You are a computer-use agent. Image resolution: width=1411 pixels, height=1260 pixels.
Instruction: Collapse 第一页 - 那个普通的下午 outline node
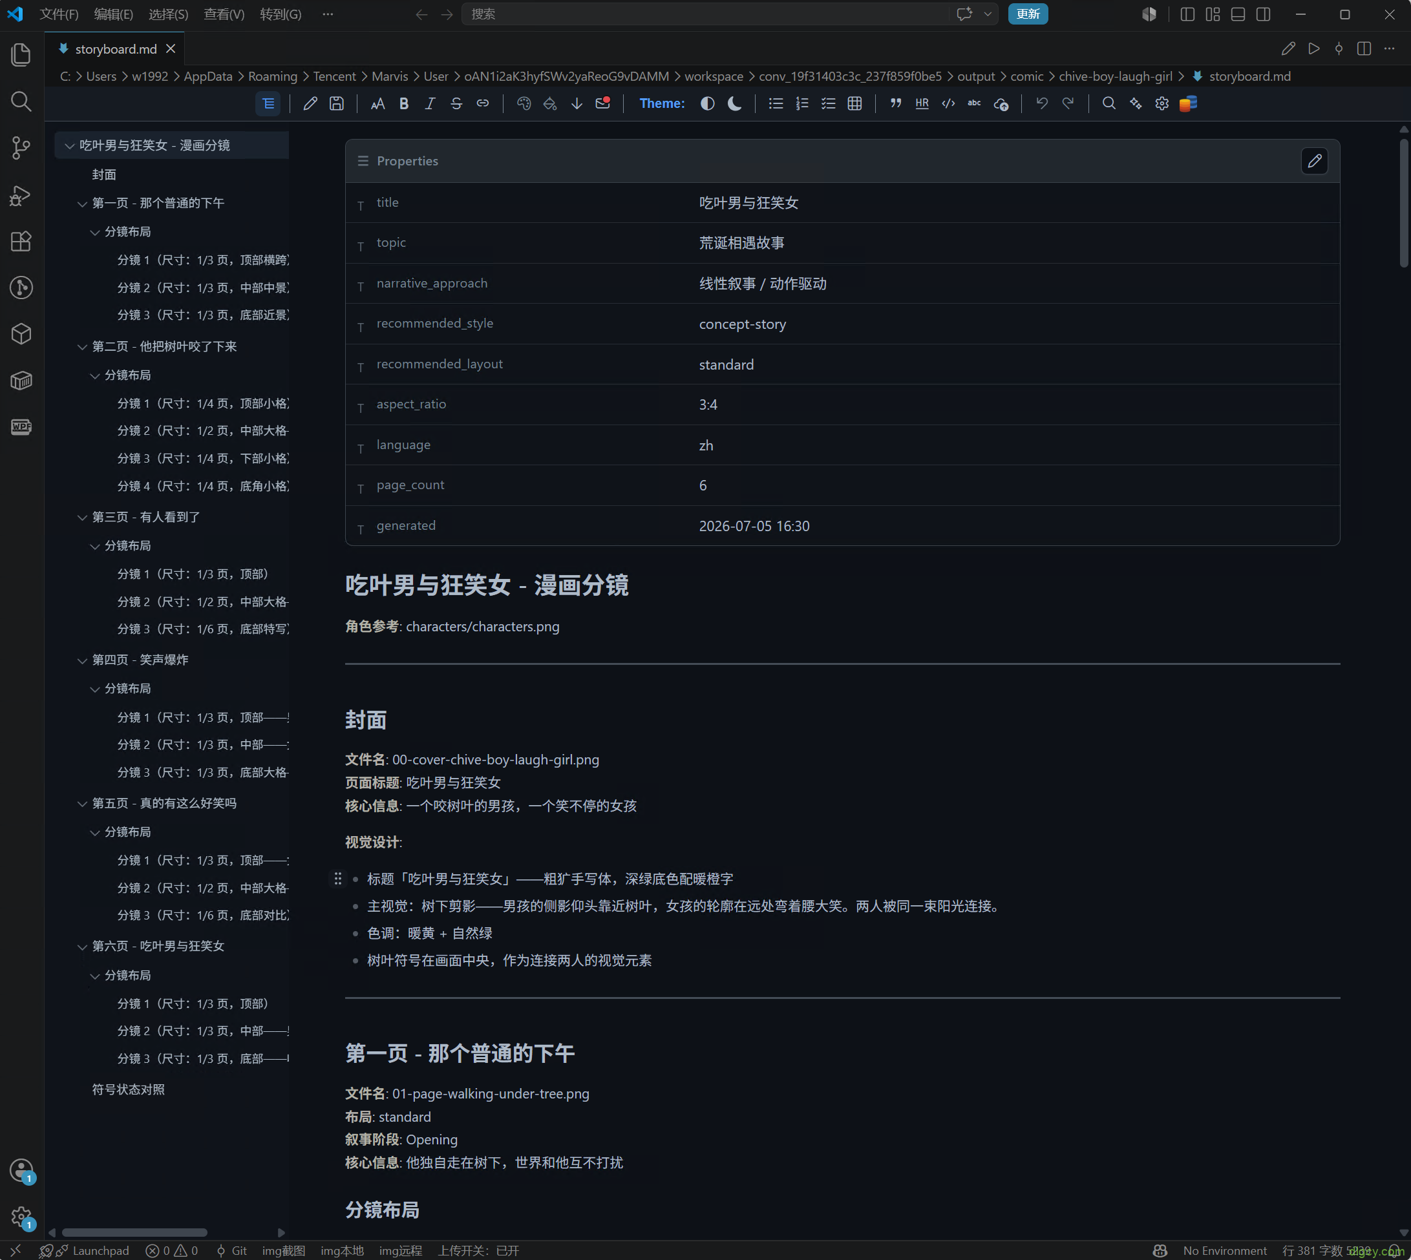[82, 204]
